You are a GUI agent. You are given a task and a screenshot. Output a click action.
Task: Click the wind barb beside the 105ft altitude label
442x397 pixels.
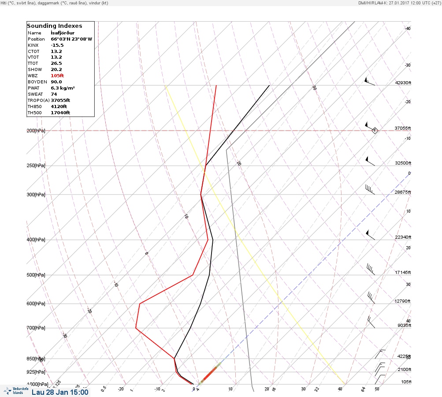tap(380, 379)
